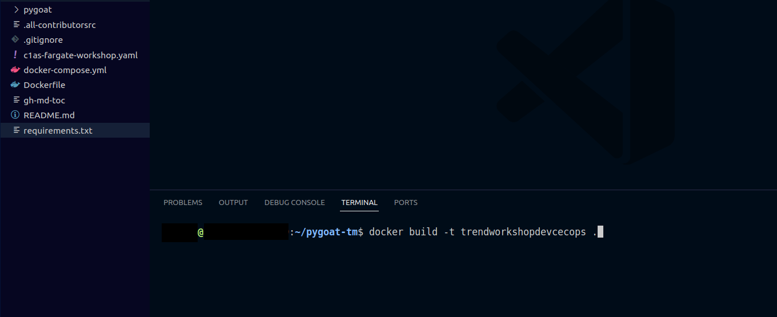Click the gh-md-toc file icon
Image resolution: width=777 pixels, height=317 pixels.
click(x=16, y=100)
